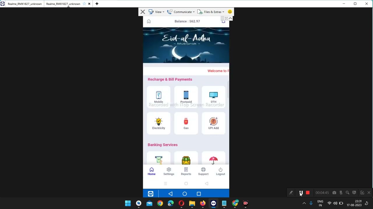Pause the screen recording

[301, 192]
